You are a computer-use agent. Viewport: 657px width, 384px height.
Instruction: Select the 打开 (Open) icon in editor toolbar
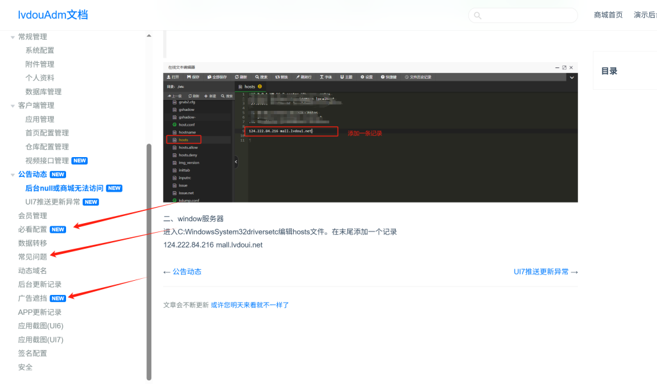pyautogui.click(x=174, y=76)
